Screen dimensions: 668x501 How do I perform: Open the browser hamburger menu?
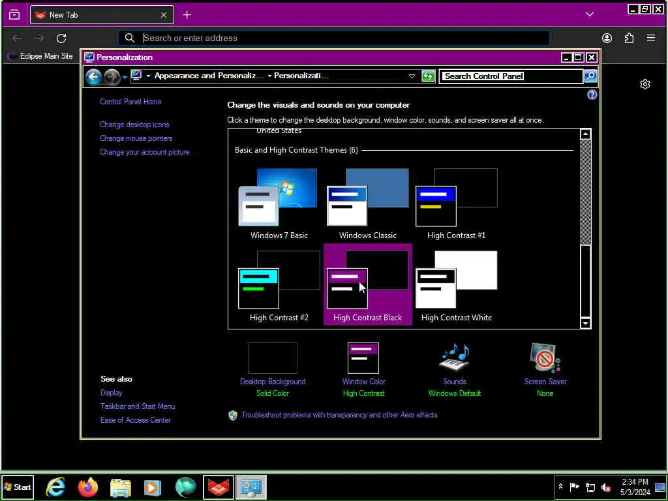(651, 38)
